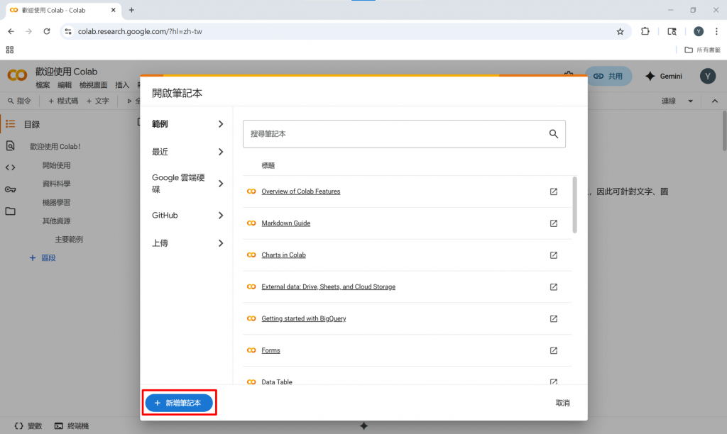
Task: Open the browser extensions puzzle icon
Action: tap(645, 31)
